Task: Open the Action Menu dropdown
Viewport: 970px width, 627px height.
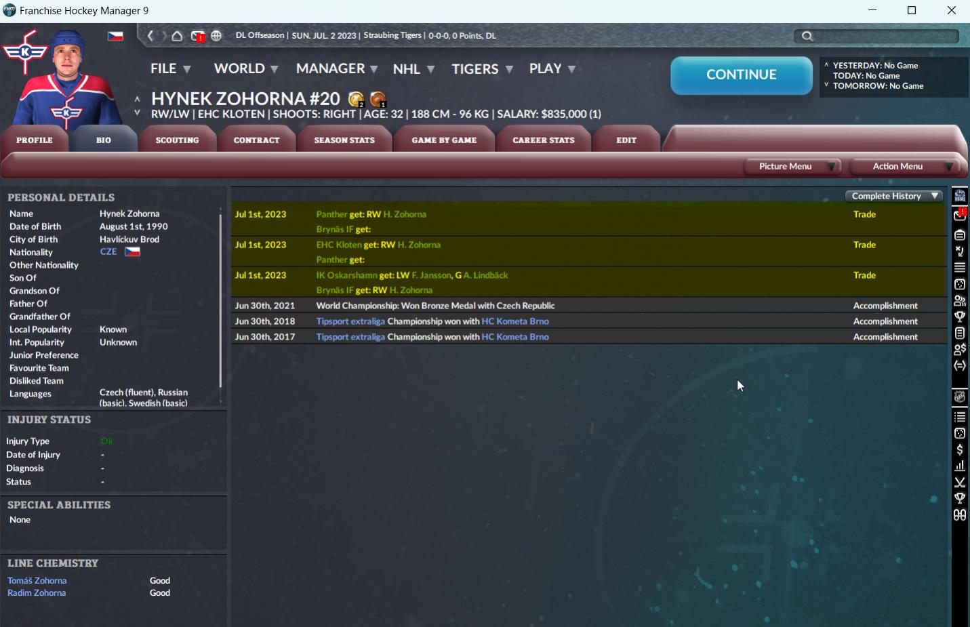Action: pos(904,167)
